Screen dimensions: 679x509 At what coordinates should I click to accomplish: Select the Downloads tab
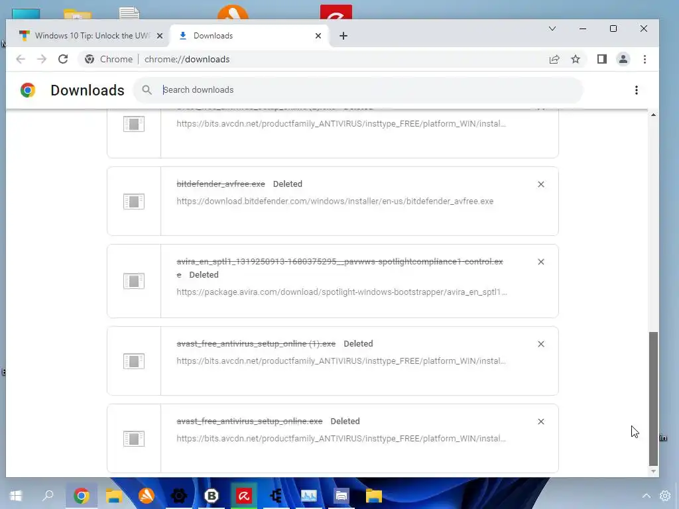[x=249, y=36]
